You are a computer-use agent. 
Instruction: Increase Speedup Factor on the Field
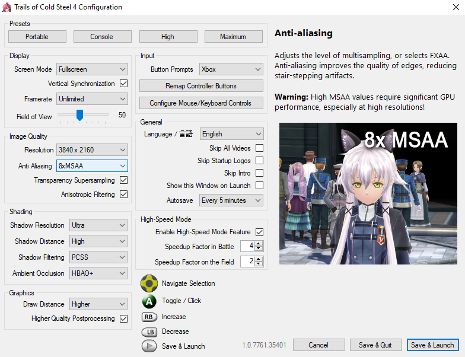(x=259, y=259)
